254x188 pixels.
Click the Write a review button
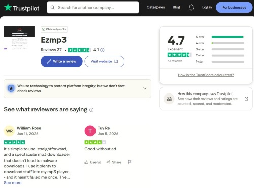tap(61, 61)
